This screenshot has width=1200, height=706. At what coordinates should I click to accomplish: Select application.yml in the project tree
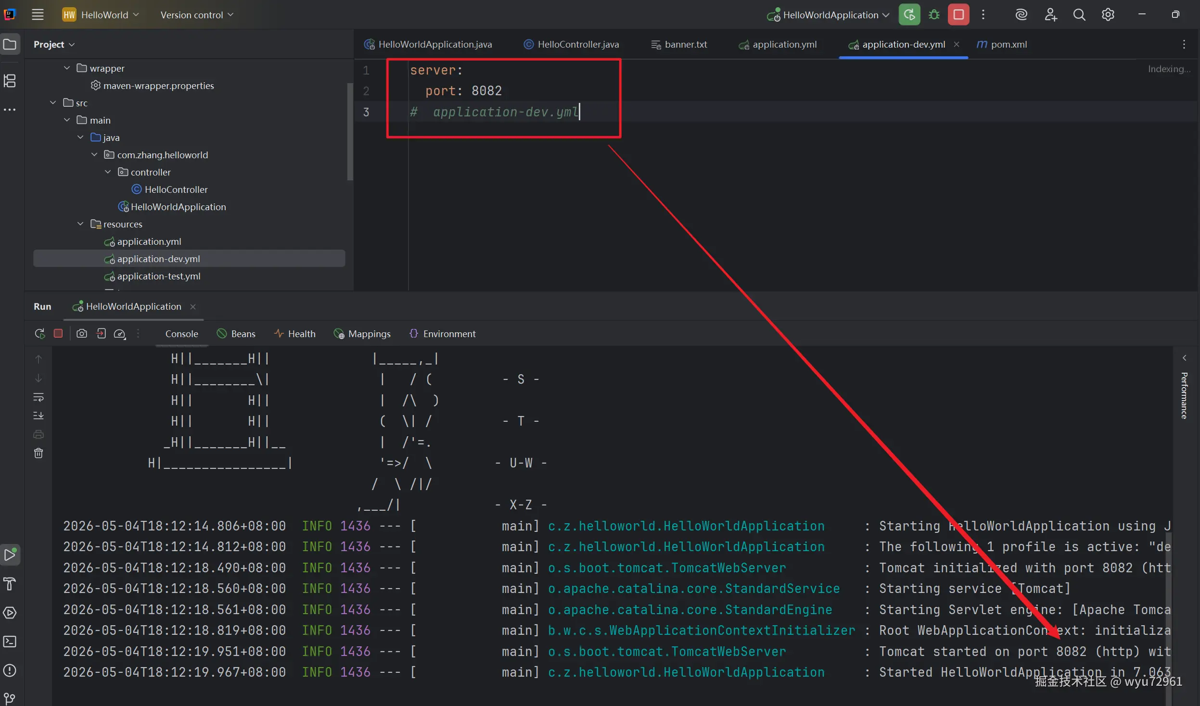click(142, 241)
